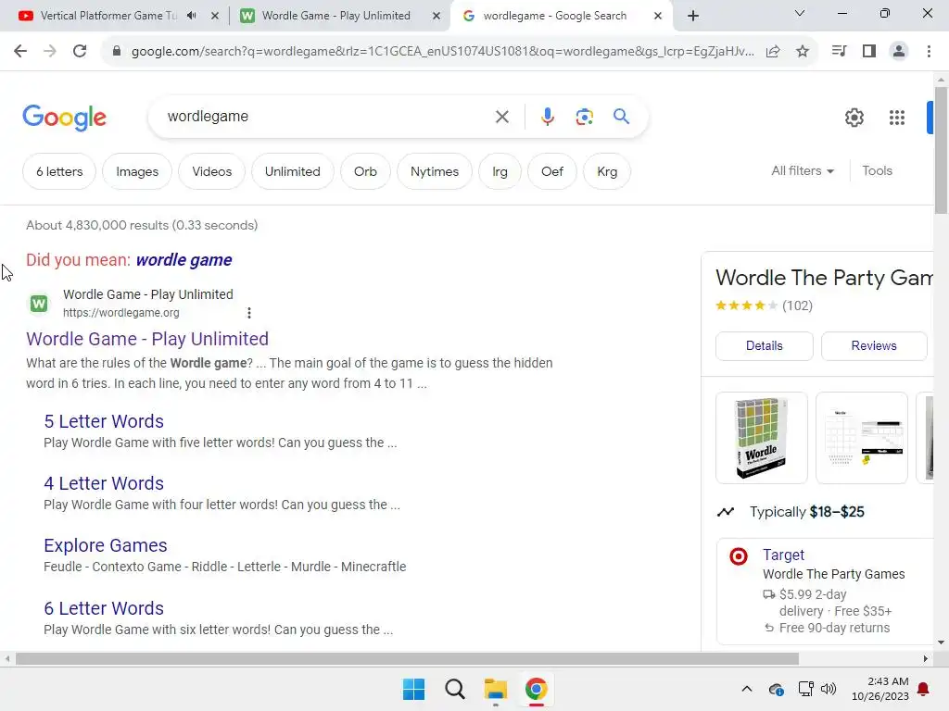949x711 pixels.
Task: Open the Target store link
Action: click(783, 555)
